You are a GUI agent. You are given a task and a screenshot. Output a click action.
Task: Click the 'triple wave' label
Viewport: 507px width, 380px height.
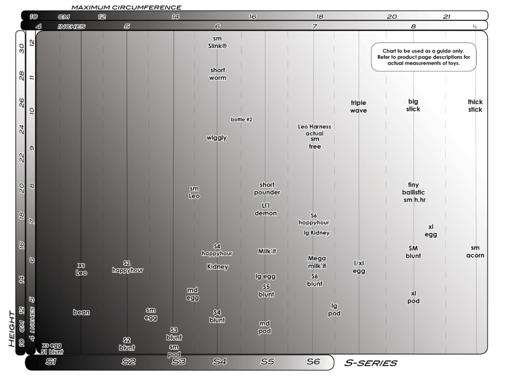coord(358,107)
